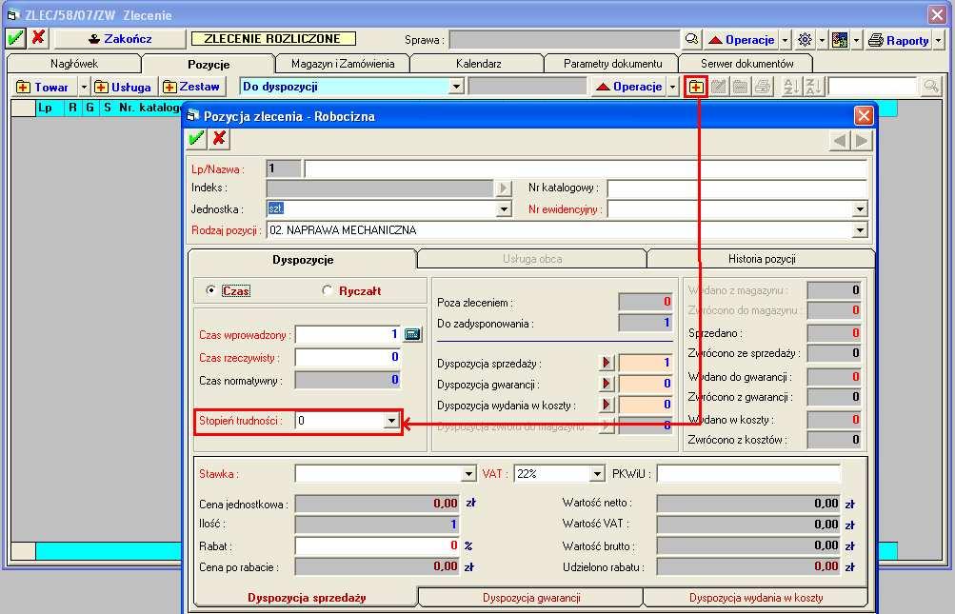This screenshot has height=614, width=955.
Task: Switch to the Dyspozycja gwarancji bottom tab
Action: 531,598
